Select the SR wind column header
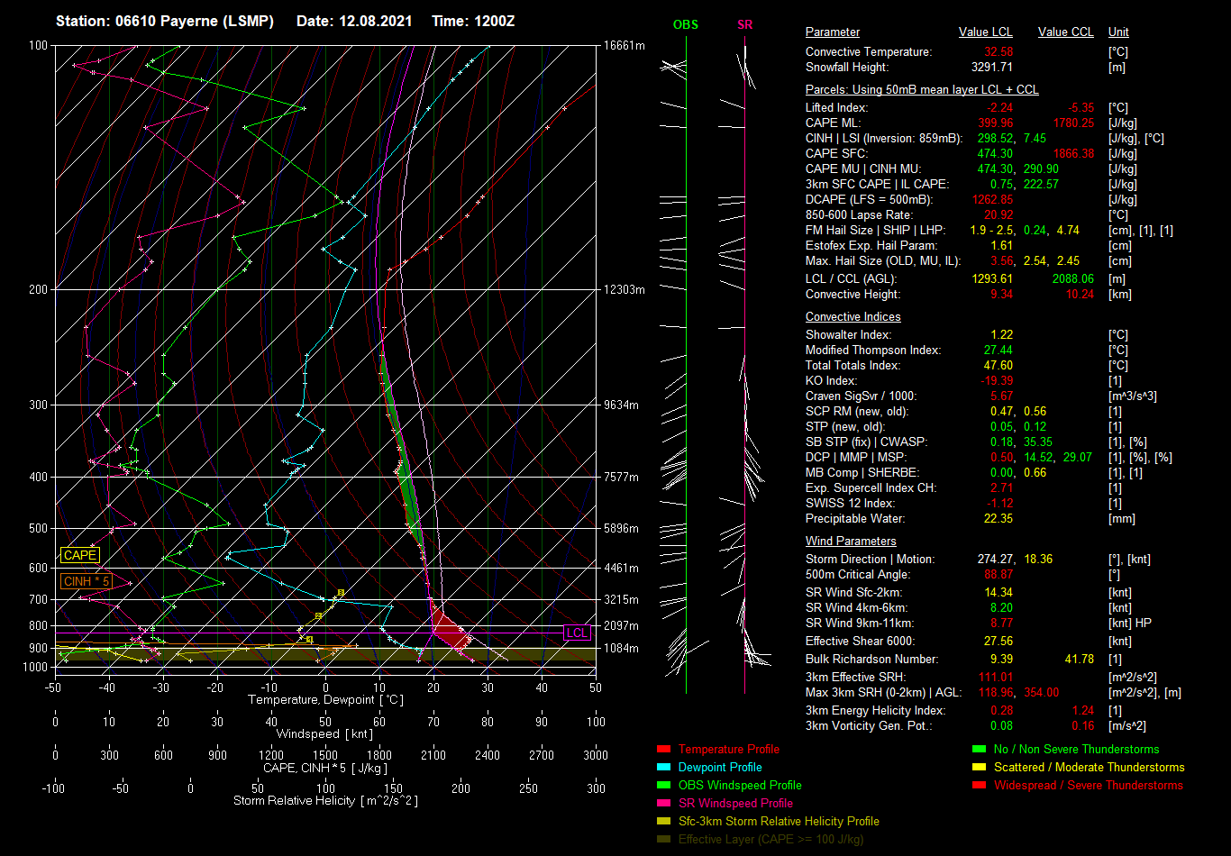1231x856 pixels. coord(744,25)
